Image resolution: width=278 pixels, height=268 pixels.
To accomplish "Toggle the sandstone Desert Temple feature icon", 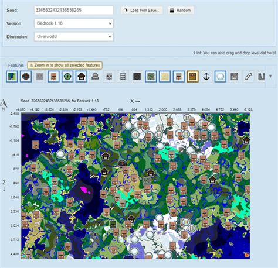I will click(x=165, y=76).
